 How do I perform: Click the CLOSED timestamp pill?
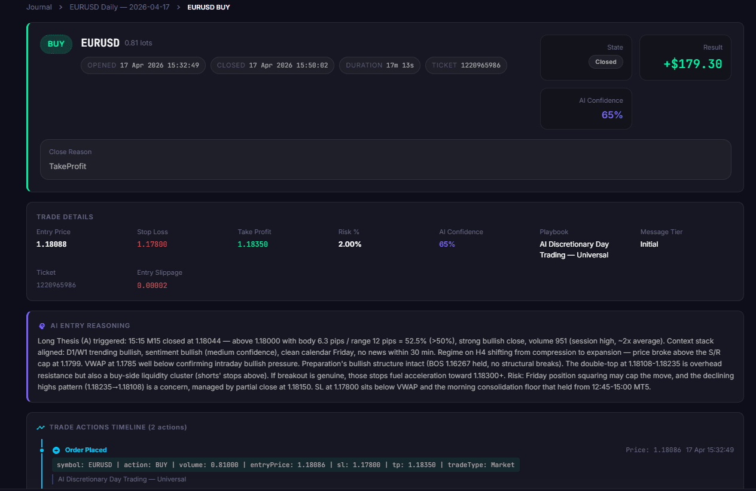tap(272, 65)
